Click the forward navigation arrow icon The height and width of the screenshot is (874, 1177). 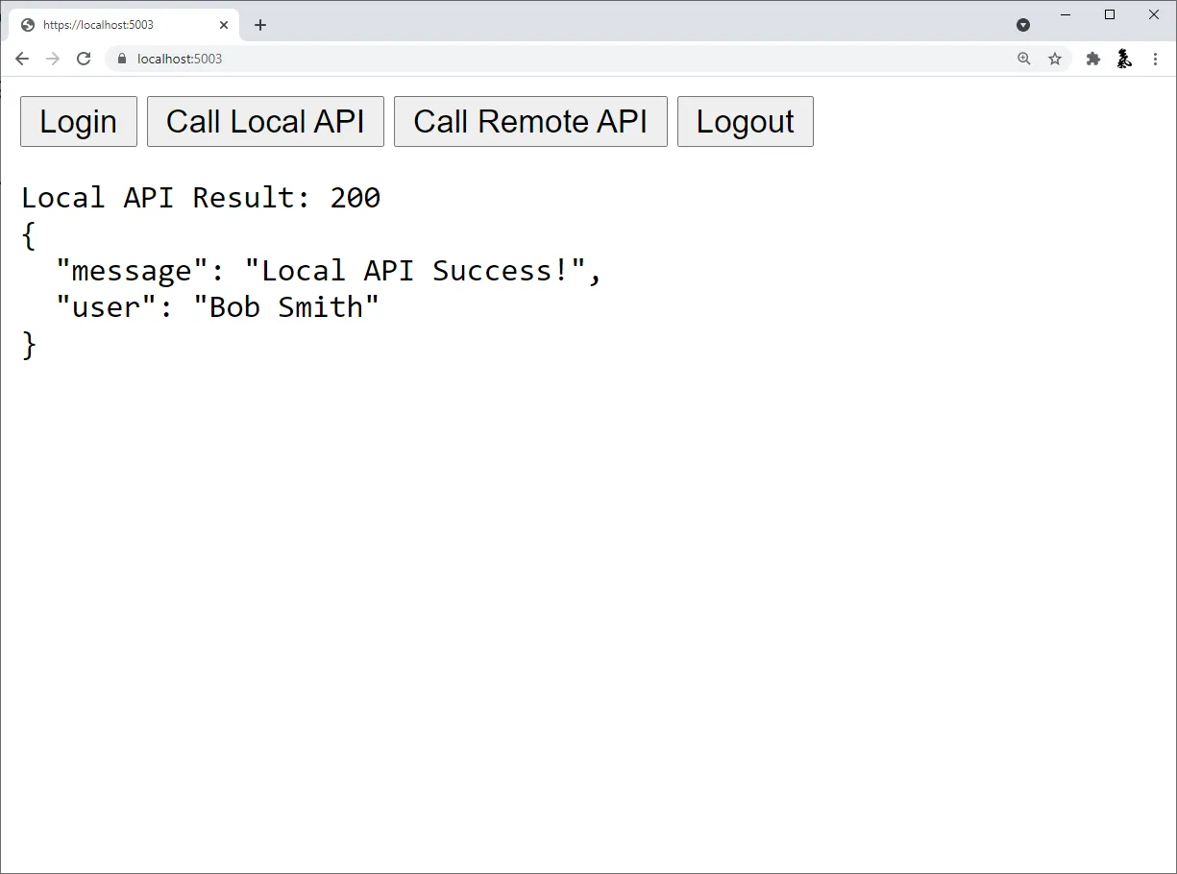(53, 59)
